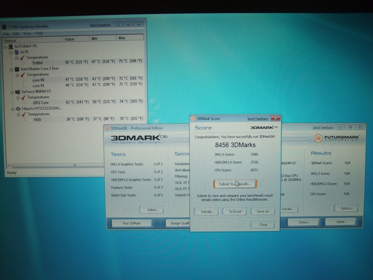Image resolution: width=373 pixels, height=280 pixels.
Task: Collapse Temperatures under ACPI
Action: point(17,58)
